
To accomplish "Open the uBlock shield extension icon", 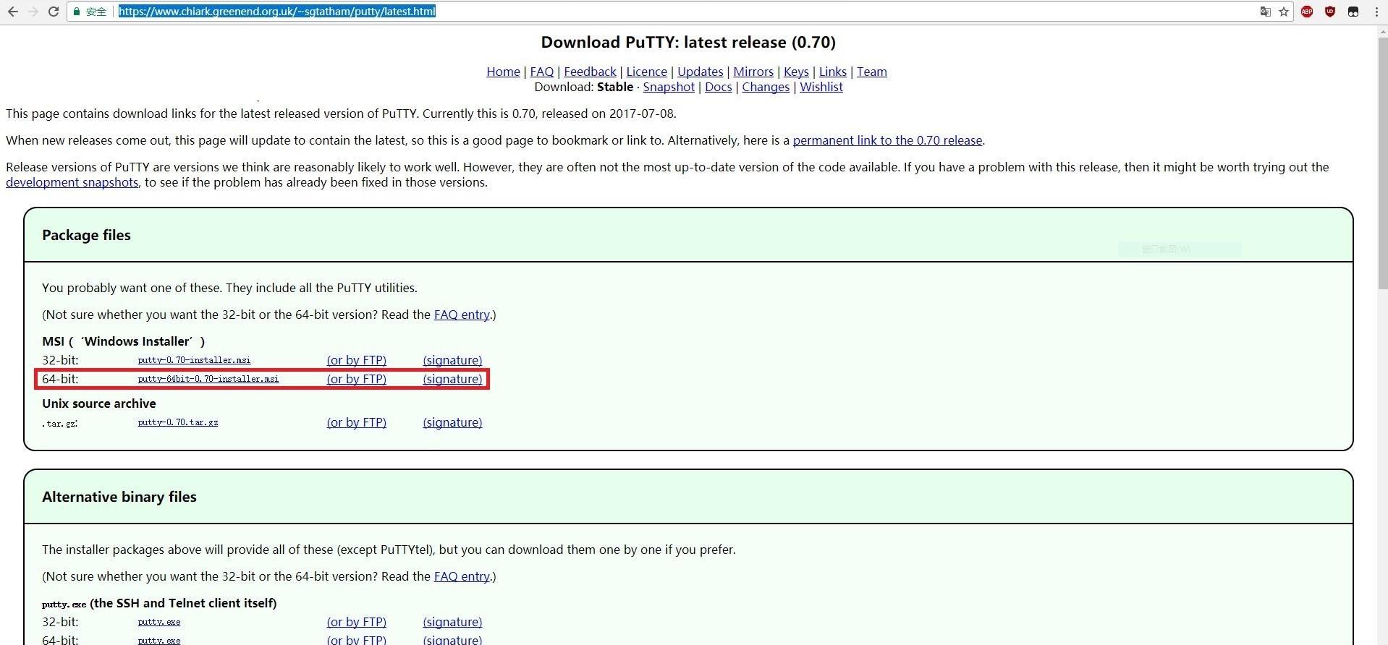I will (x=1330, y=12).
